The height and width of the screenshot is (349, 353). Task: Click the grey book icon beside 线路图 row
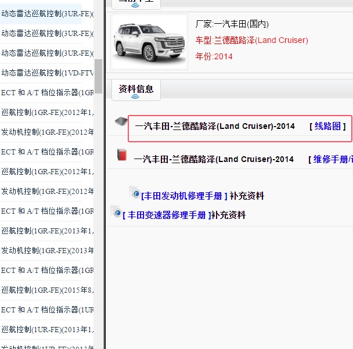pyautogui.click(x=121, y=122)
